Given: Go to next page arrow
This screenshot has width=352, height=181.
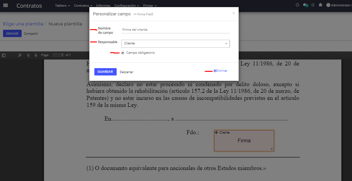Looking at the screenshot, I should [36, 55].
